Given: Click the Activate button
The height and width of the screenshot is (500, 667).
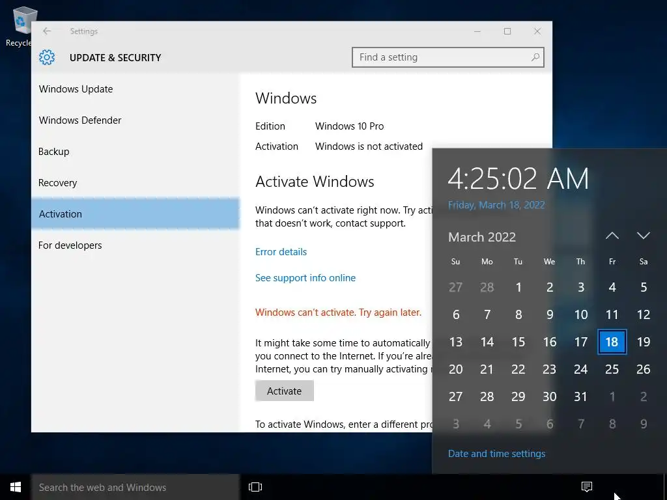Looking at the screenshot, I should [284, 391].
